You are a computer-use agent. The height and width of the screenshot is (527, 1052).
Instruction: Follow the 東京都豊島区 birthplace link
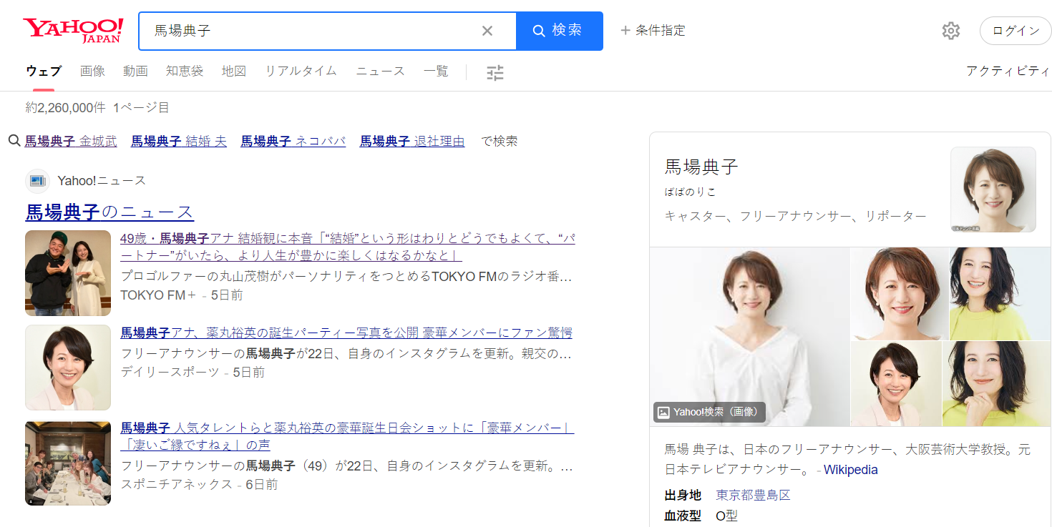point(754,494)
